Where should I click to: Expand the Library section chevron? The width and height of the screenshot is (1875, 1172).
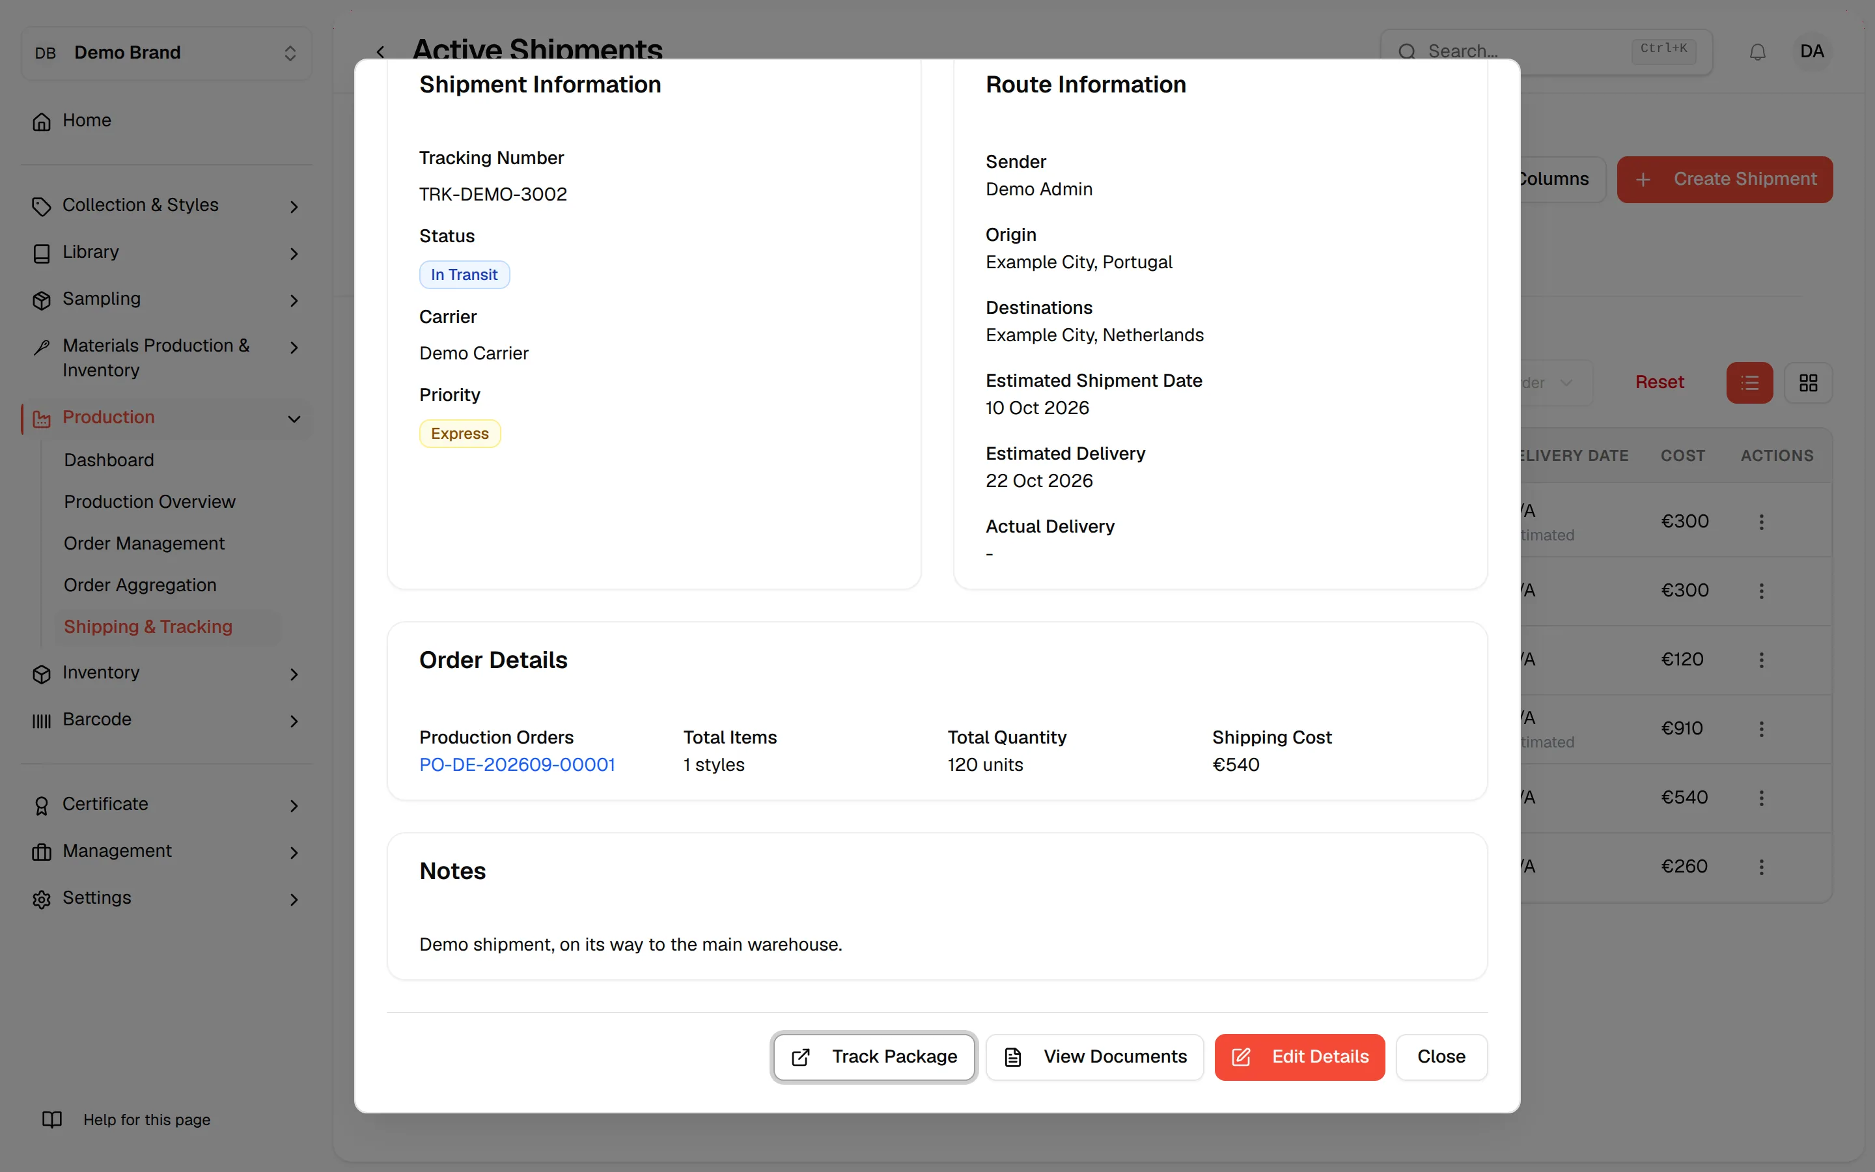[294, 253]
